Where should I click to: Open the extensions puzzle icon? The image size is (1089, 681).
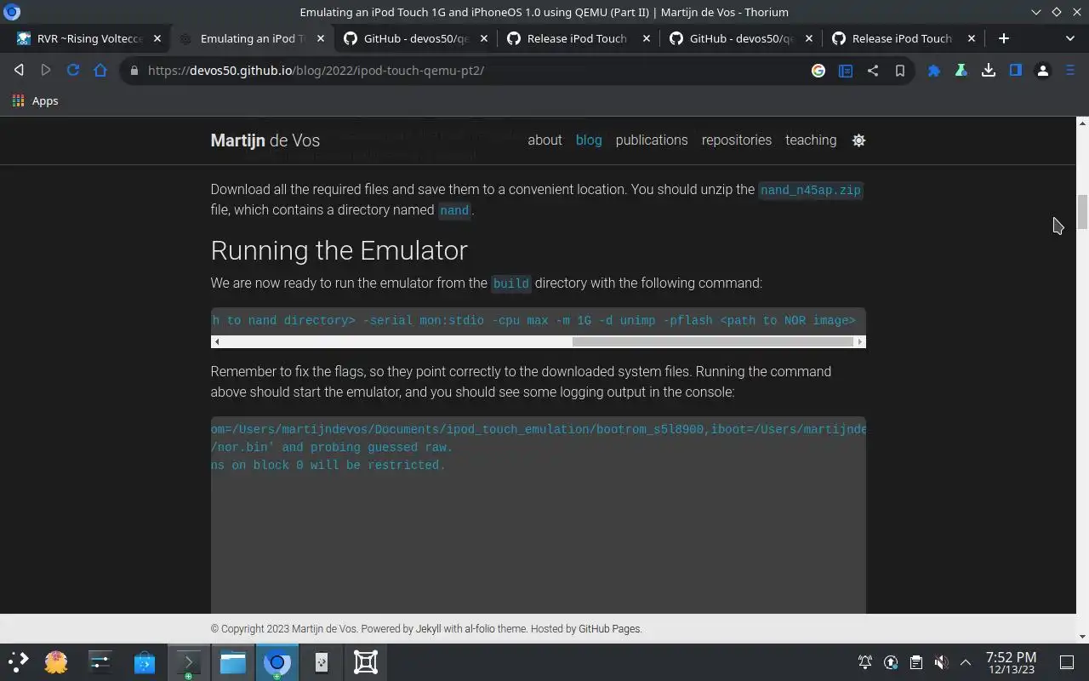(934, 71)
